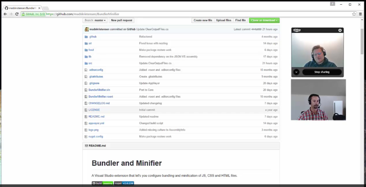The image size is (366, 187).
Task: Open the src folder
Action: point(90,63)
